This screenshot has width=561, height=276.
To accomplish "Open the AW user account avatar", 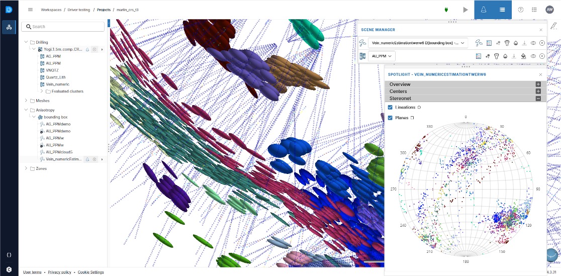I will pos(549,10).
